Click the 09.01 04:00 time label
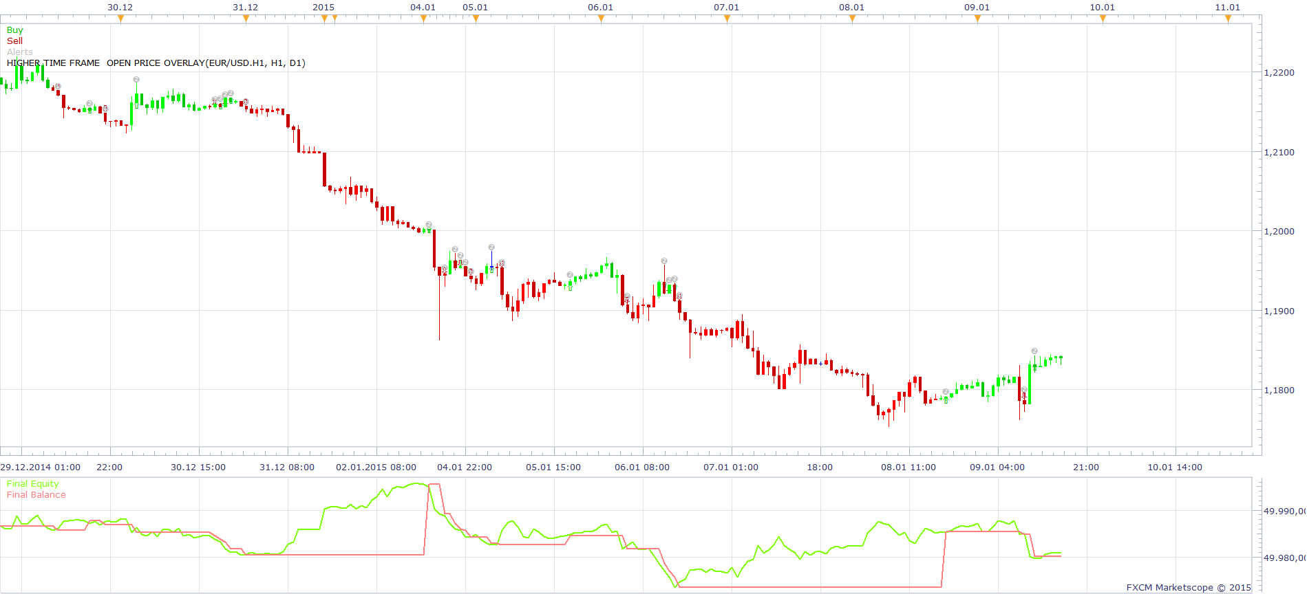Viewport: 1307px width, 594px height. 997,467
